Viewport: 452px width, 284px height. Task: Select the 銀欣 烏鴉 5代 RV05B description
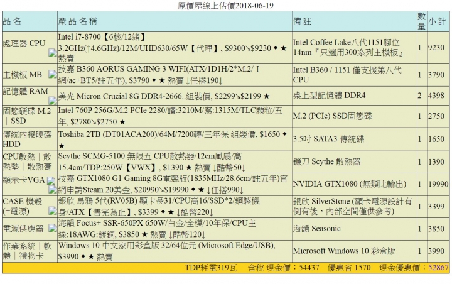159,207
